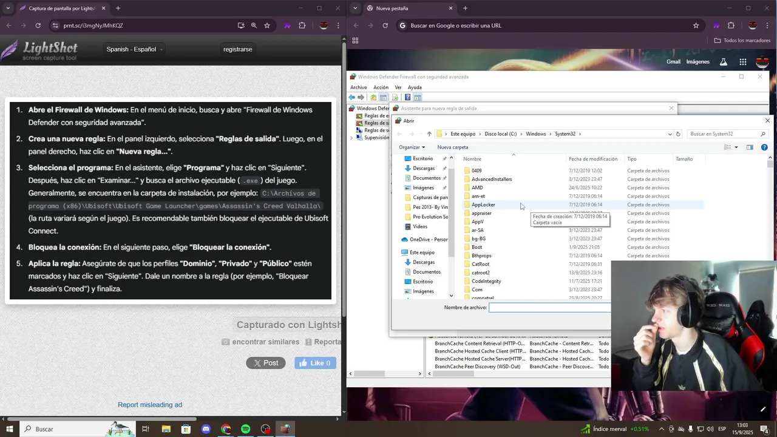Select Descargas in quick access list

[423, 168]
